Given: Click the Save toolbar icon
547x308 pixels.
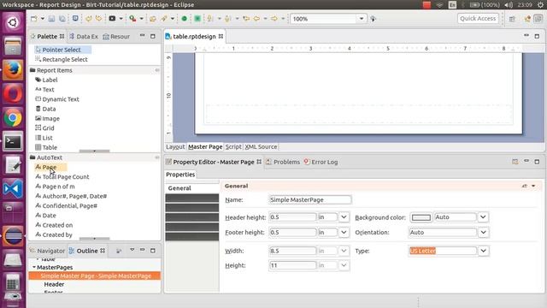Looking at the screenshot, I should click(x=51, y=19).
